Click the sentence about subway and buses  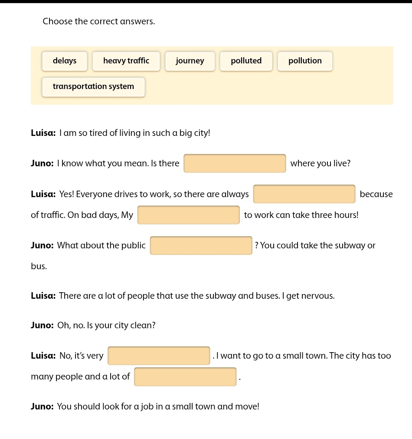point(196,296)
